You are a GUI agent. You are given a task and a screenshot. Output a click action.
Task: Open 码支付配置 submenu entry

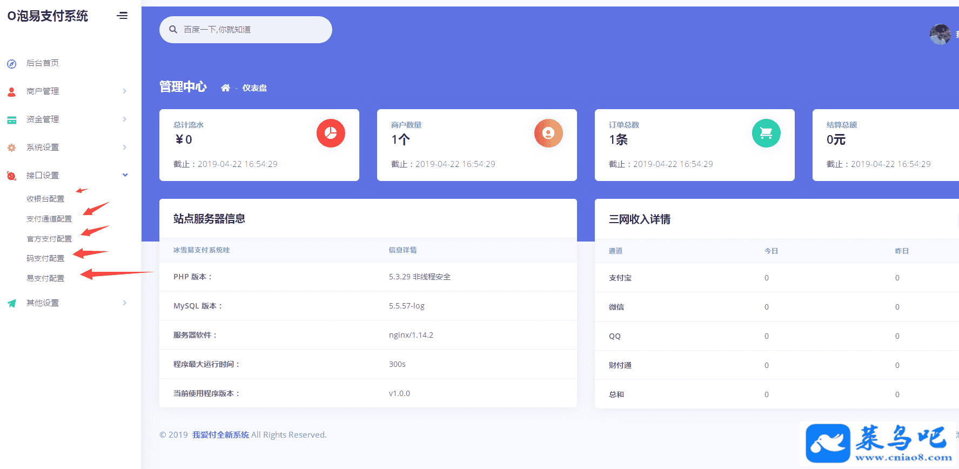[x=45, y=258]
